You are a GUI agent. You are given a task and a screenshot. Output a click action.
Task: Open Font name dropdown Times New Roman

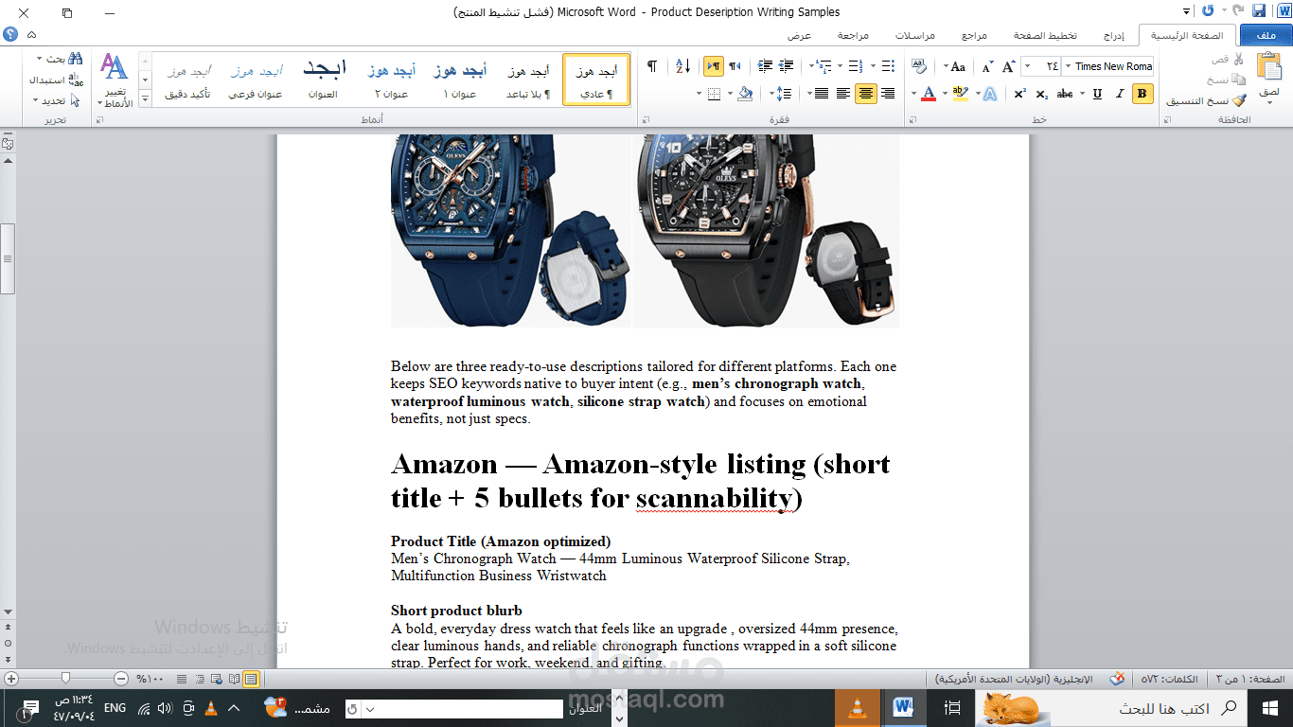1067,66
